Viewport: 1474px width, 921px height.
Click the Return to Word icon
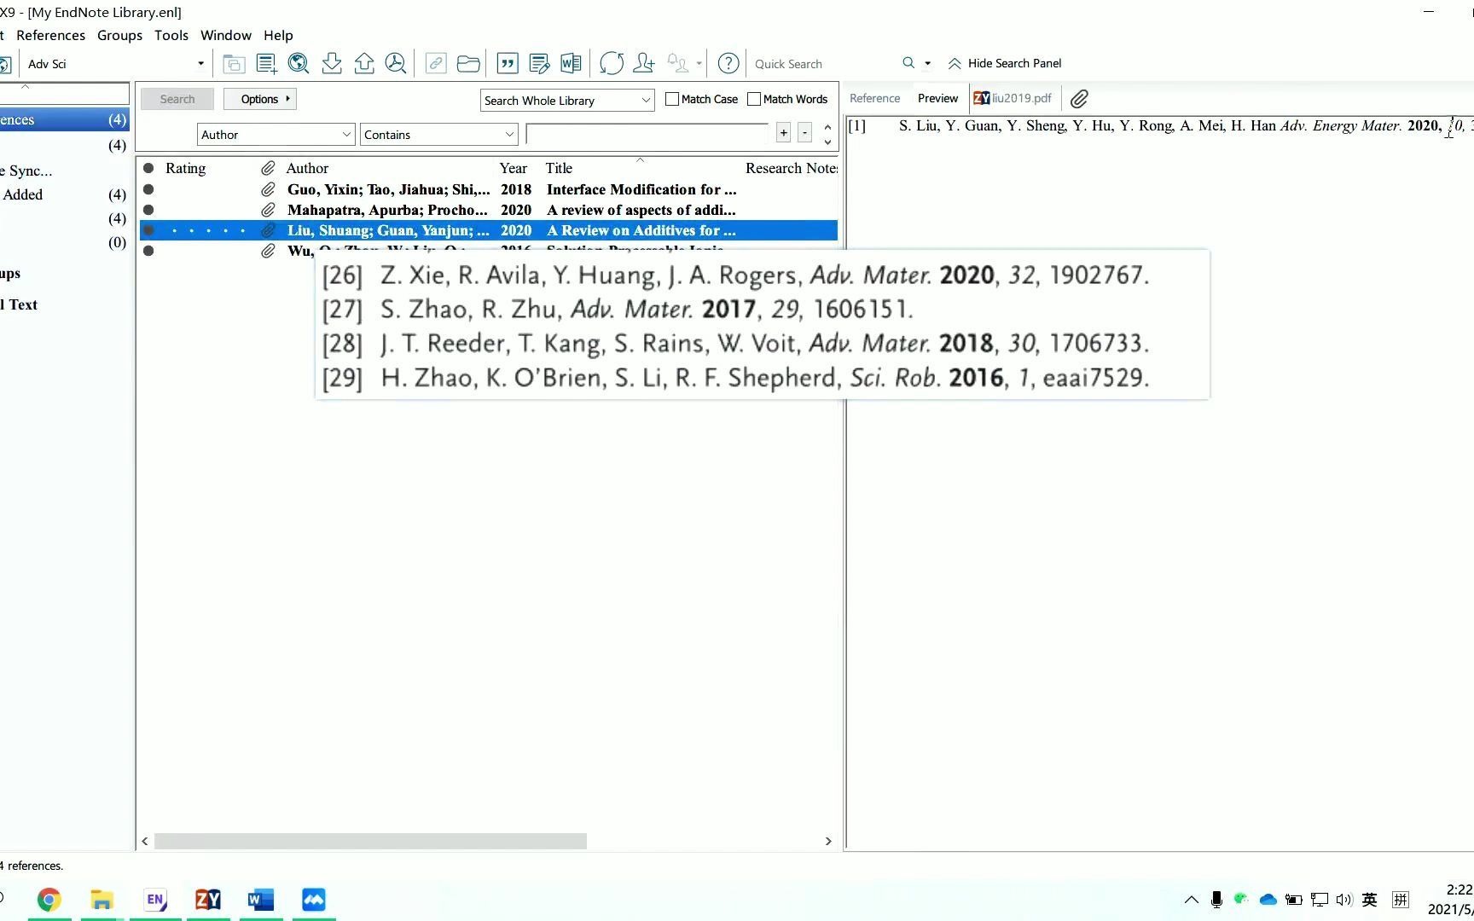point(572,63)
